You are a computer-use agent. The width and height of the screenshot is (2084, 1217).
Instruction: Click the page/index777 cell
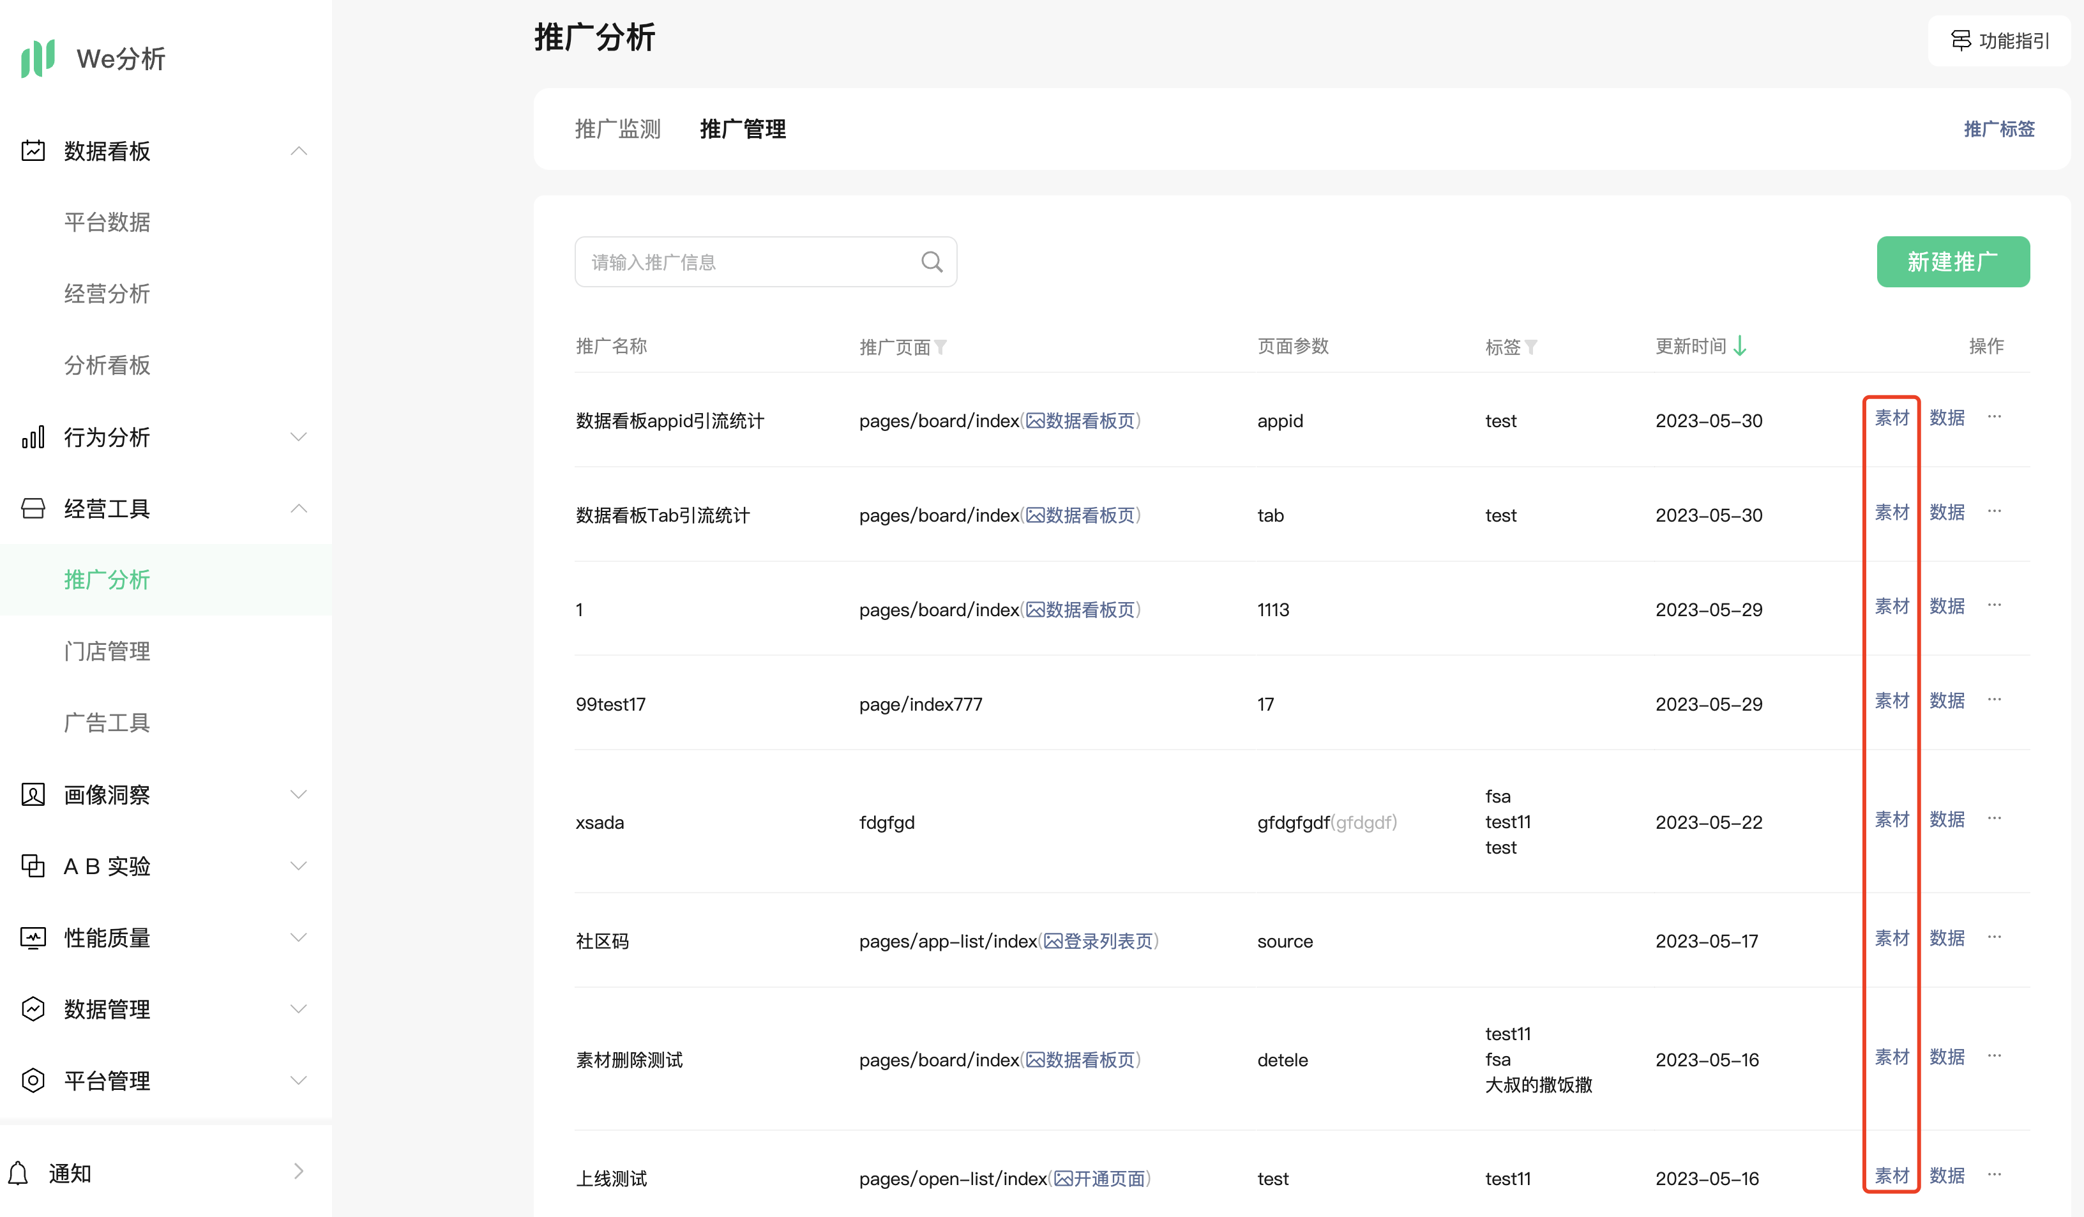[921, 704]
